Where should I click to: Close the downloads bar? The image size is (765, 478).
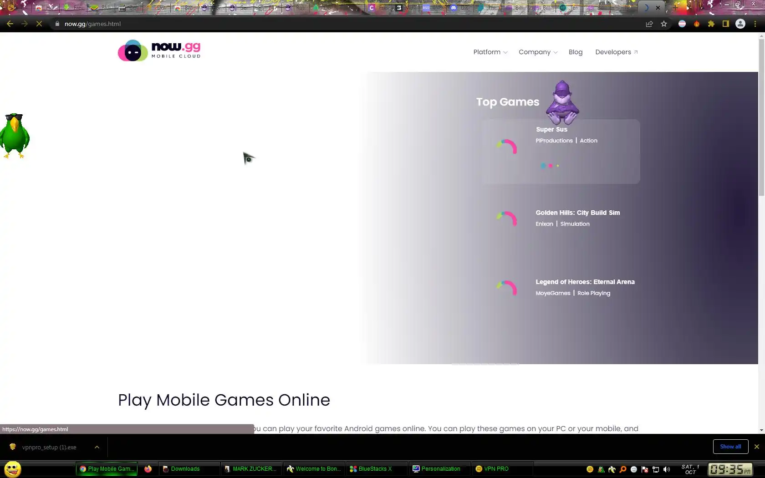point(757,447)
